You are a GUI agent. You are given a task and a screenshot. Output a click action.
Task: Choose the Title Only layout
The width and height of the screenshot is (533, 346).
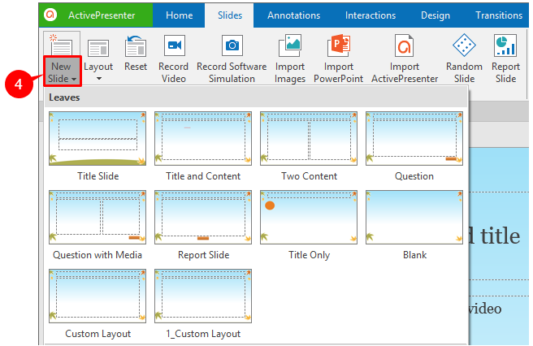click(309, 217)
